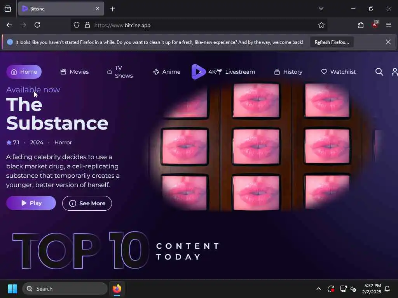View the History page
Image resolution: width=398 pixels, height=298 pixels.
click(x=288, y=72)
